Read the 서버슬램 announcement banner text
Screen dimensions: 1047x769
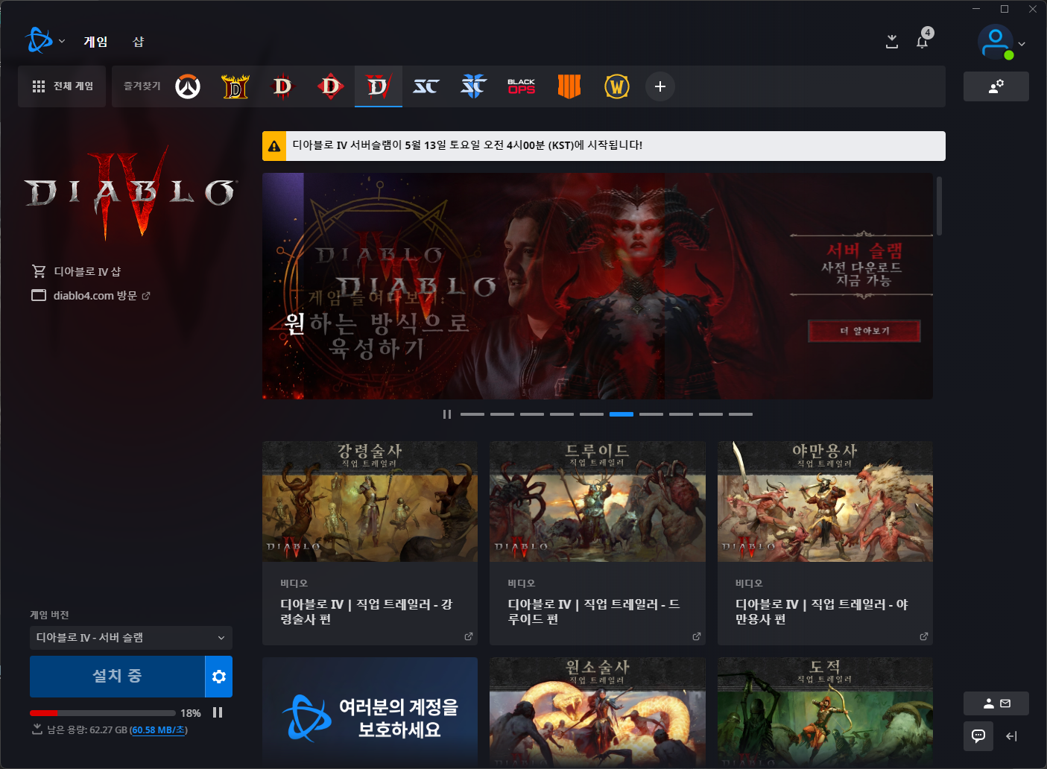tap(467, 145)
